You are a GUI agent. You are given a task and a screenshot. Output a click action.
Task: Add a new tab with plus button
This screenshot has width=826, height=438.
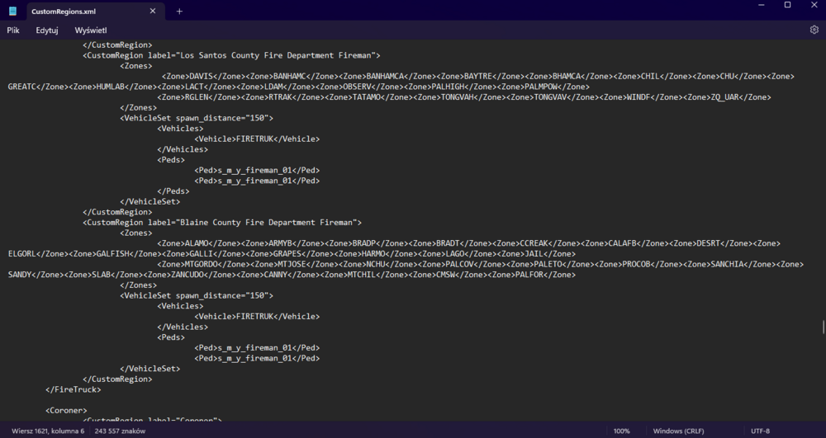pyautogui.click(x=179, y=11)
